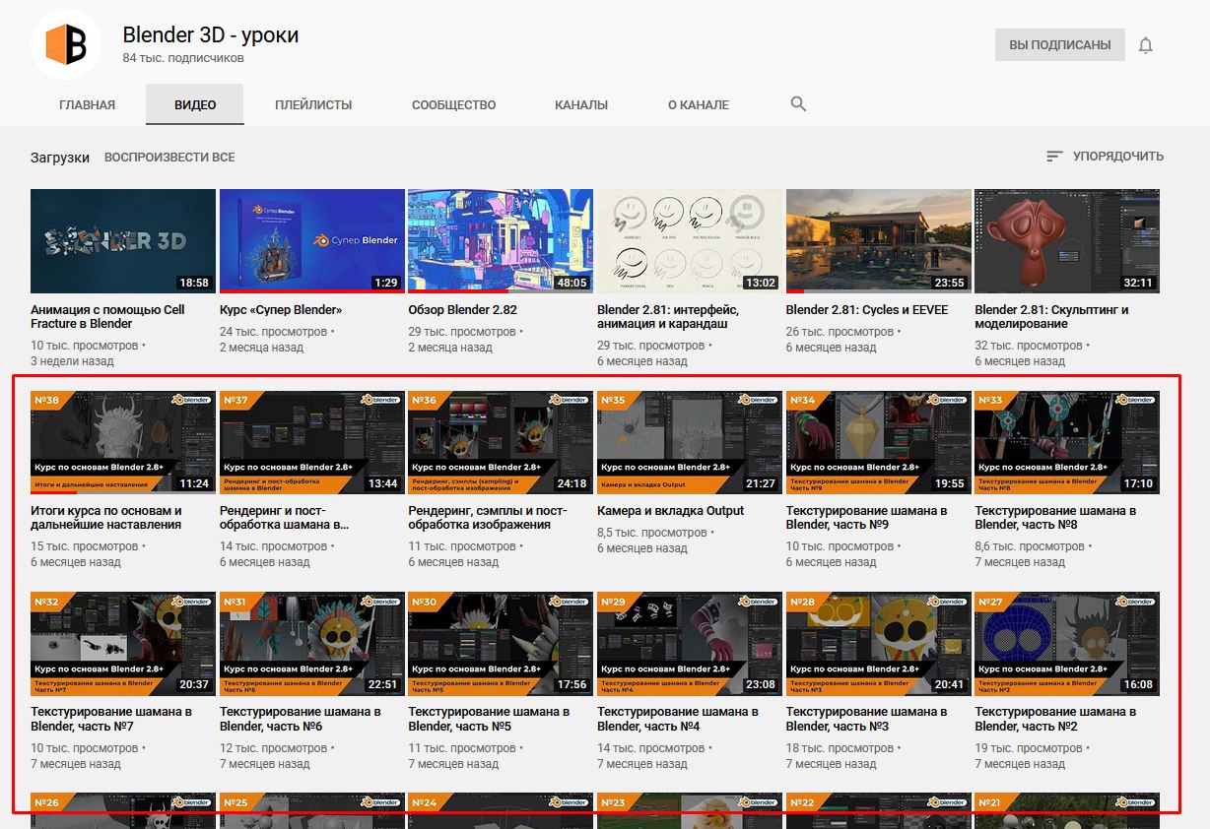Click title Текстурирование шамана часть №4
1210x829 pixels.
(678, 719)
